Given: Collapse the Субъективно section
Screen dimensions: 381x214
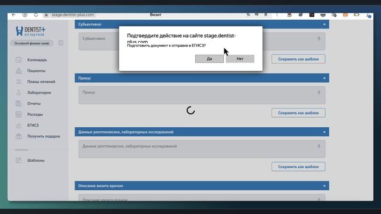Looking at the screenshot, I should click(324, 24).
